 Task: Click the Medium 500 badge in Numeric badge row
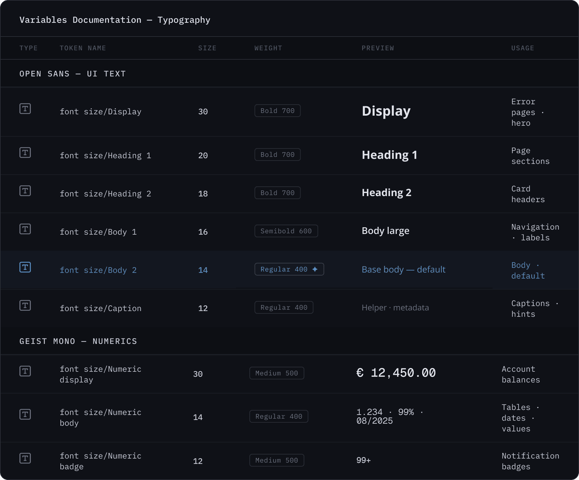[x=277, y=460]
